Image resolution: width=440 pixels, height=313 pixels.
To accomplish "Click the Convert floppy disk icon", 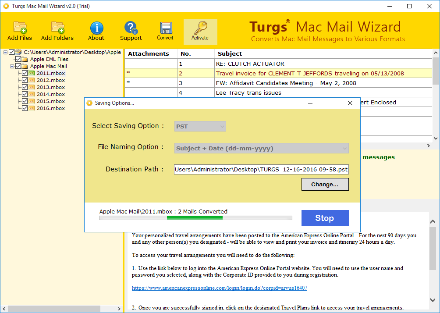I will (x=166, y=28).
